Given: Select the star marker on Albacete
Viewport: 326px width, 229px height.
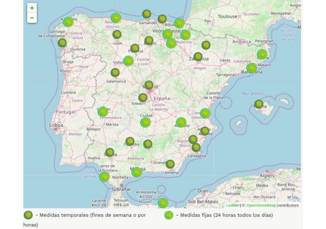Looking at the screenshot, I should pos(181,123).
